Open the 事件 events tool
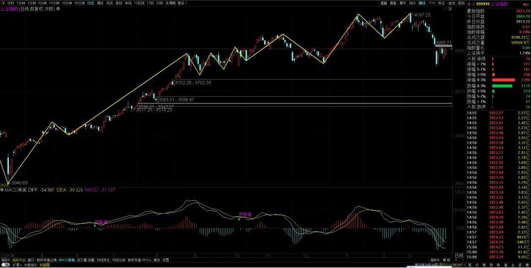This screenshot has width=531, height=268. [x=403, y=3]
